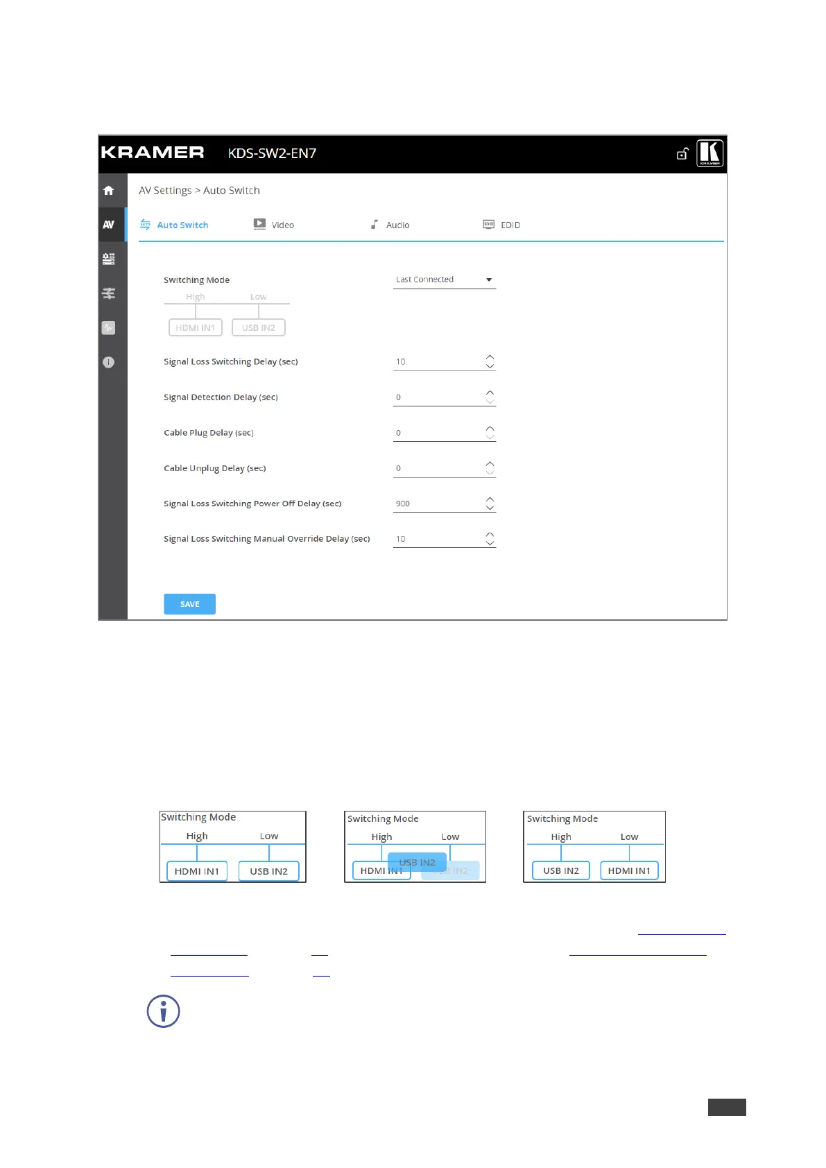The image size is (826, 1168).
Task: Increase Signal Loss Switching Delay value
Action: click(490, 357)
